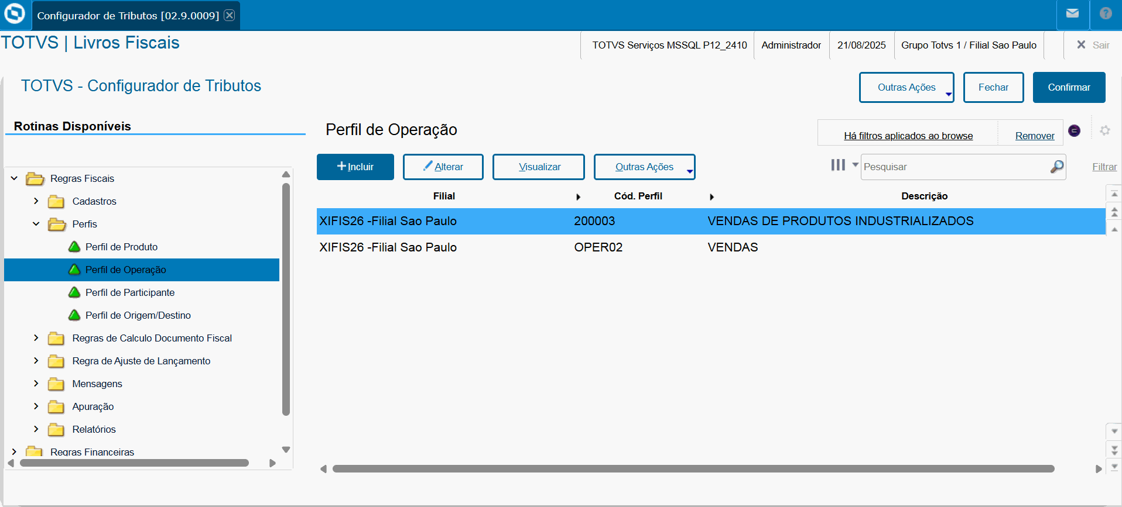Click the Relatórios folder icon
The height and width of the screenshot is (507, 1122).
(x=56, y=430)
